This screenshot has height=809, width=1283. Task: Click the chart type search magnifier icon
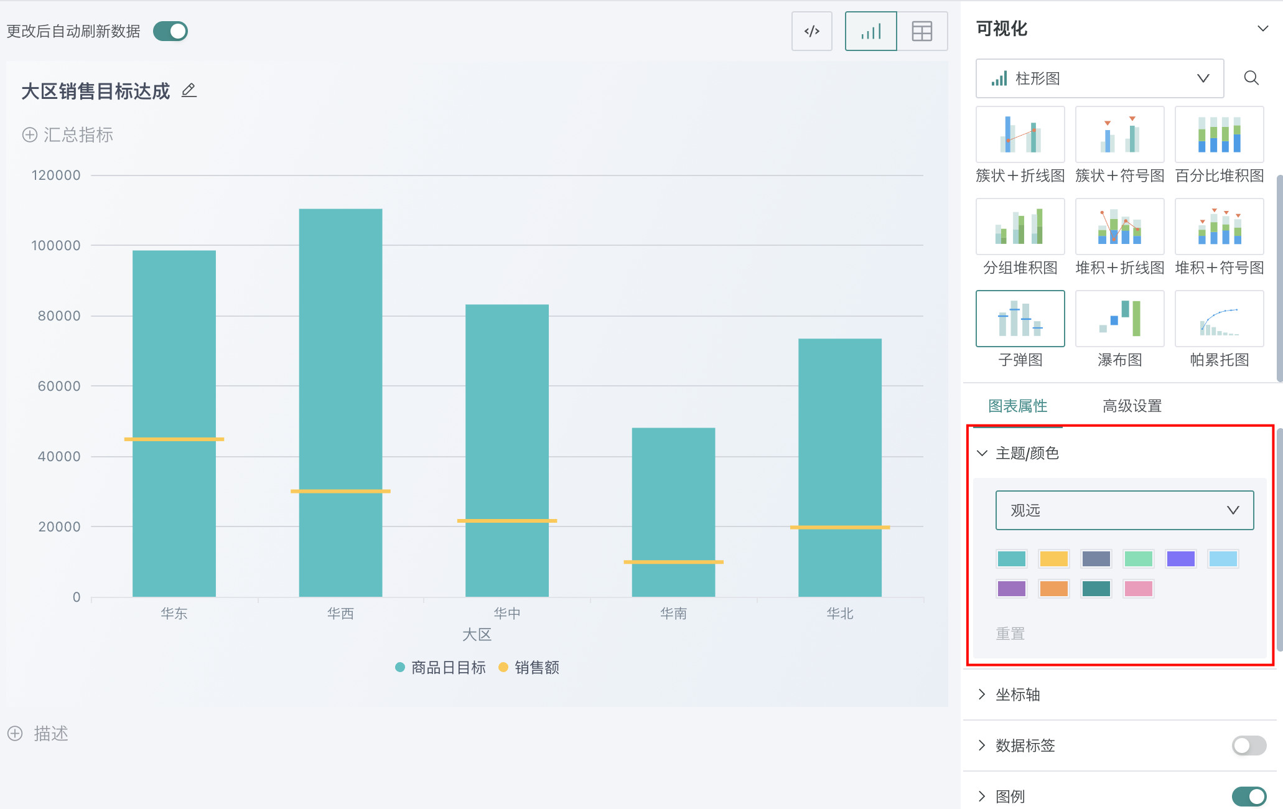[x=1251, y=78]
